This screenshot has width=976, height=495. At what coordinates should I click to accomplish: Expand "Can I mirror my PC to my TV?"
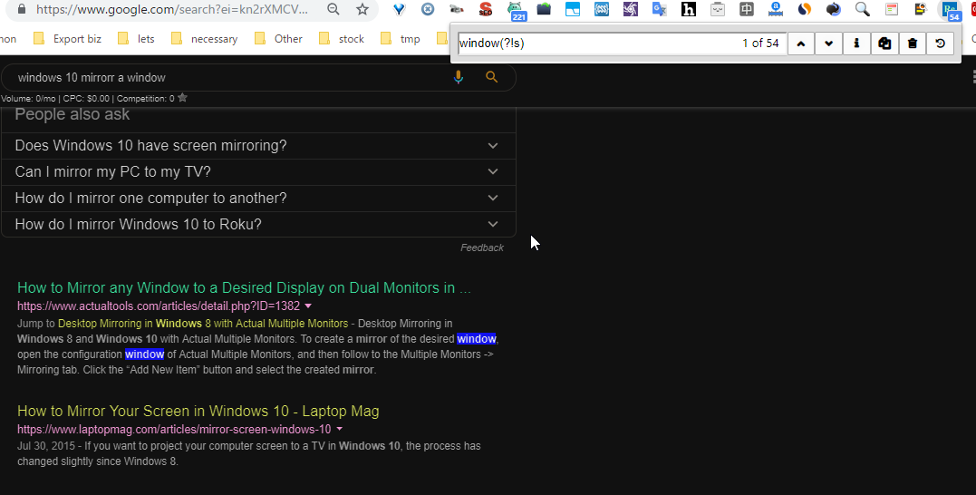[x=258, y=172]
